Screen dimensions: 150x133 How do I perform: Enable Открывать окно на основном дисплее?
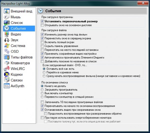point(42,25)
